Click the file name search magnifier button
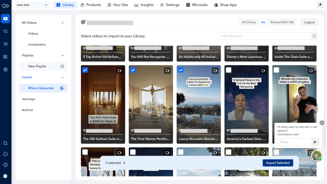Image resolution: width=327 pixels, height=184 pixels. (x=314, y=36)
